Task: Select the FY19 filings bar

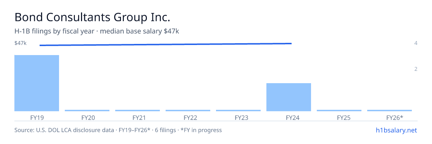Action: [x=37, y=83]
